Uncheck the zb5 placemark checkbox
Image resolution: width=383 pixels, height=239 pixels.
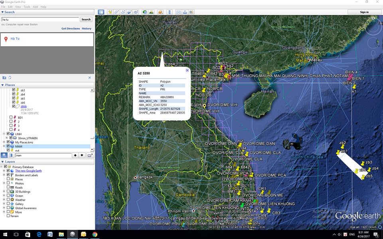tap(14, 98)
